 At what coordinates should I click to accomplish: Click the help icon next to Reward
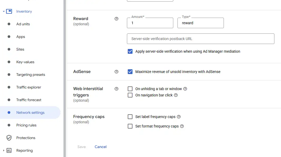[116, 19]
